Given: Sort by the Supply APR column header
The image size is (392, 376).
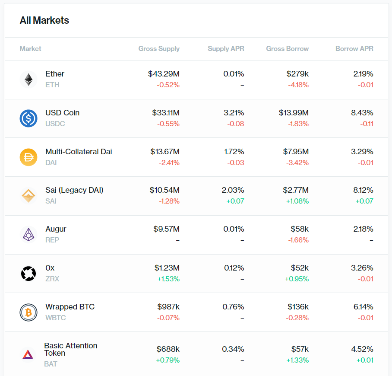Looking at the screenshot, I should 226,48.
